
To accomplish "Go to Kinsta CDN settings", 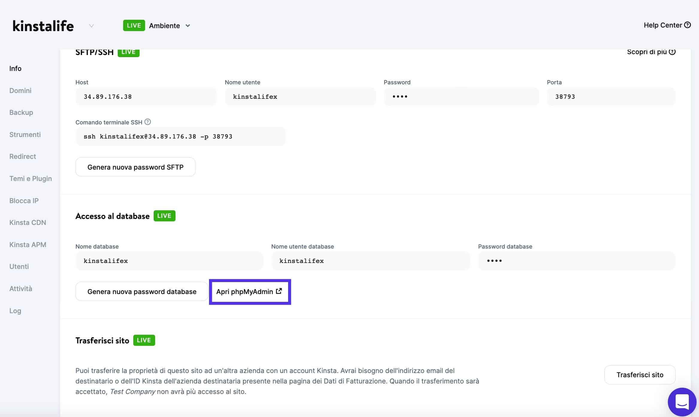I will 28,222.
